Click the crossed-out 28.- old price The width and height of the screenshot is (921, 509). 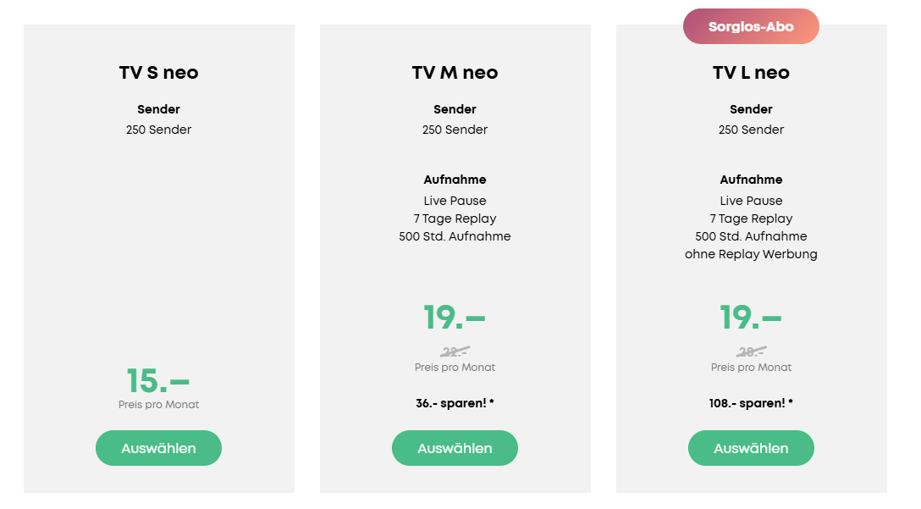[751, 351]
